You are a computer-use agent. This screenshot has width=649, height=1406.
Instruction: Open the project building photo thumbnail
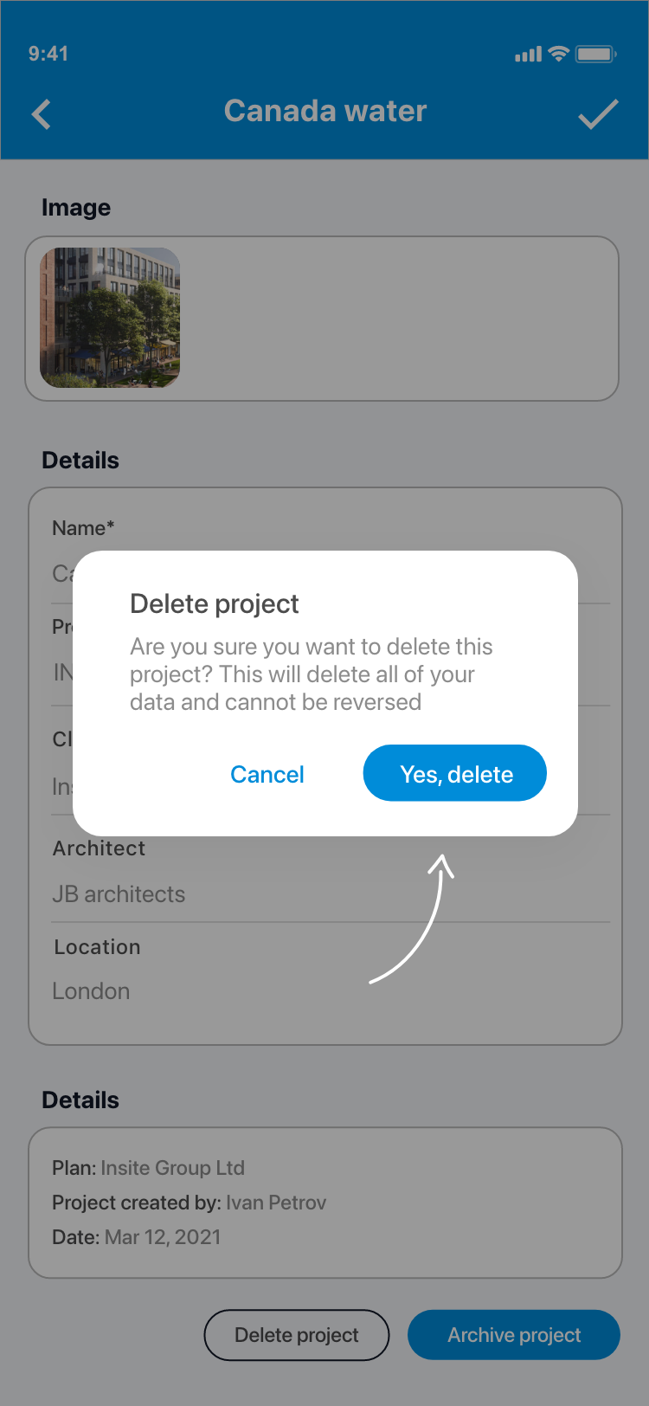point(110,318)
